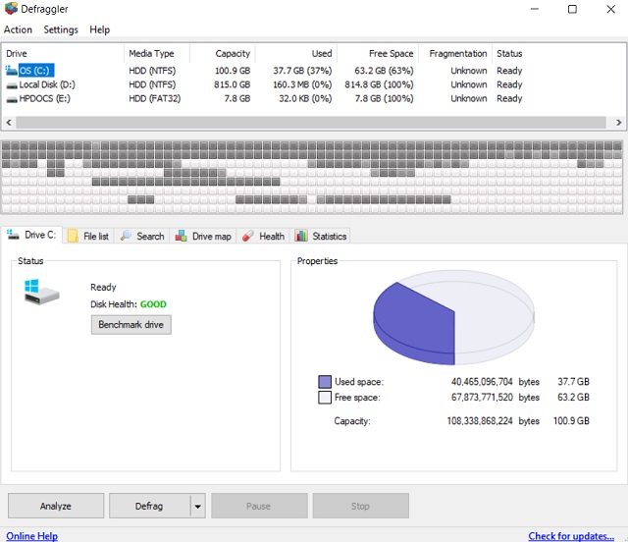Click the Used space color swatch
Image resolution: width=628 pixels, height=542 pixels.
pos(325,382)
